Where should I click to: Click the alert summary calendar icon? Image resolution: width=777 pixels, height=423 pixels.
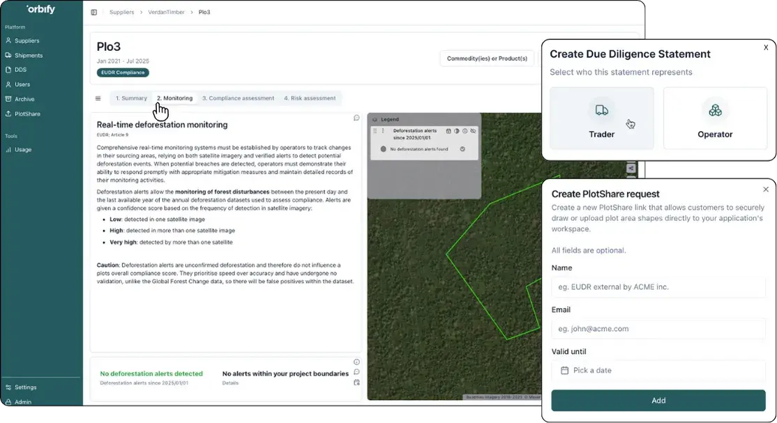click(356, 383)
